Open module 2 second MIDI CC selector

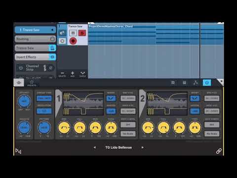tap(212, 111)
